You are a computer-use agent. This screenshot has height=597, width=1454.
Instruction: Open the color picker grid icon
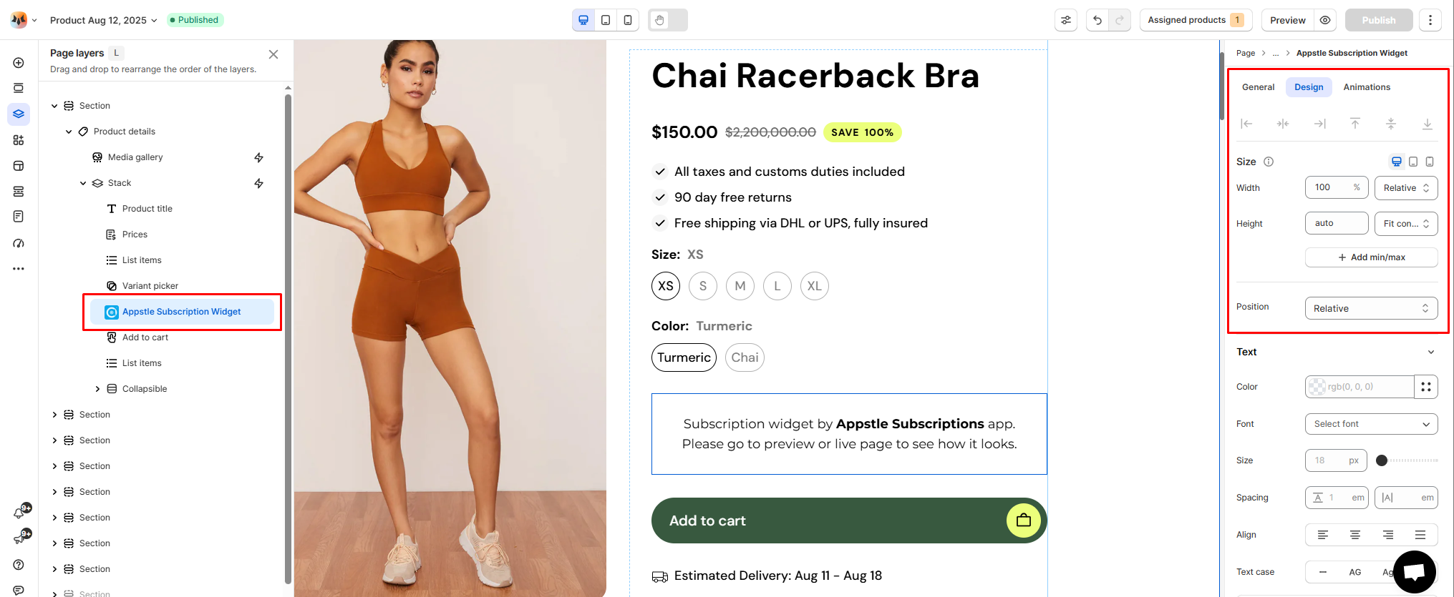coord(1426,387)
